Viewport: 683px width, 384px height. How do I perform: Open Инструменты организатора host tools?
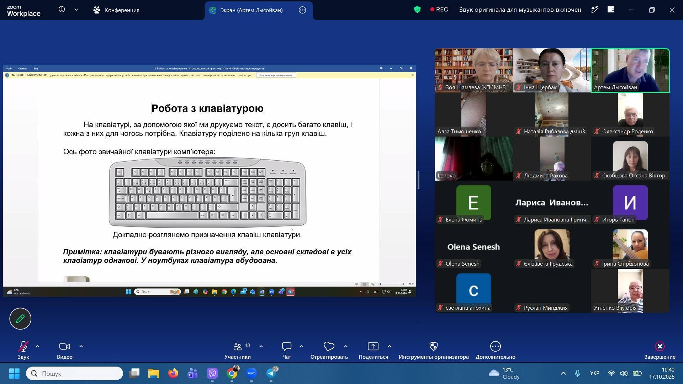pos(434,350)
